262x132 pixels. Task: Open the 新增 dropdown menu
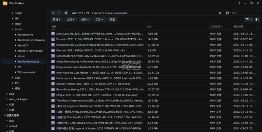point(57,19)
